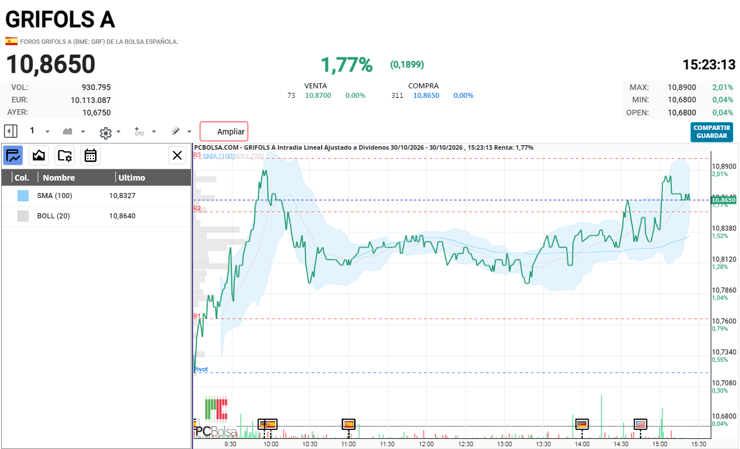Collapse the left side panel toggle icon

(11, 131)
